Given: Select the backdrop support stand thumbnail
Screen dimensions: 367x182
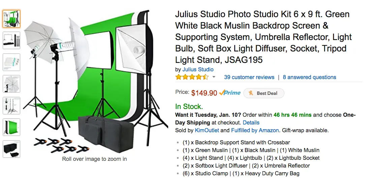Looking at the screenshot, I should 11,40.
